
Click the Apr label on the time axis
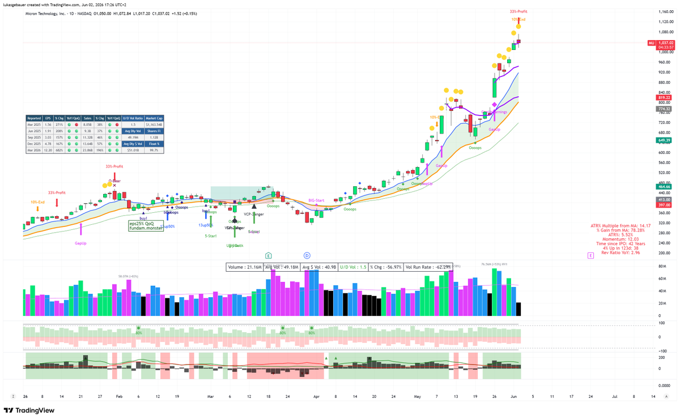(x=316, y=397)
